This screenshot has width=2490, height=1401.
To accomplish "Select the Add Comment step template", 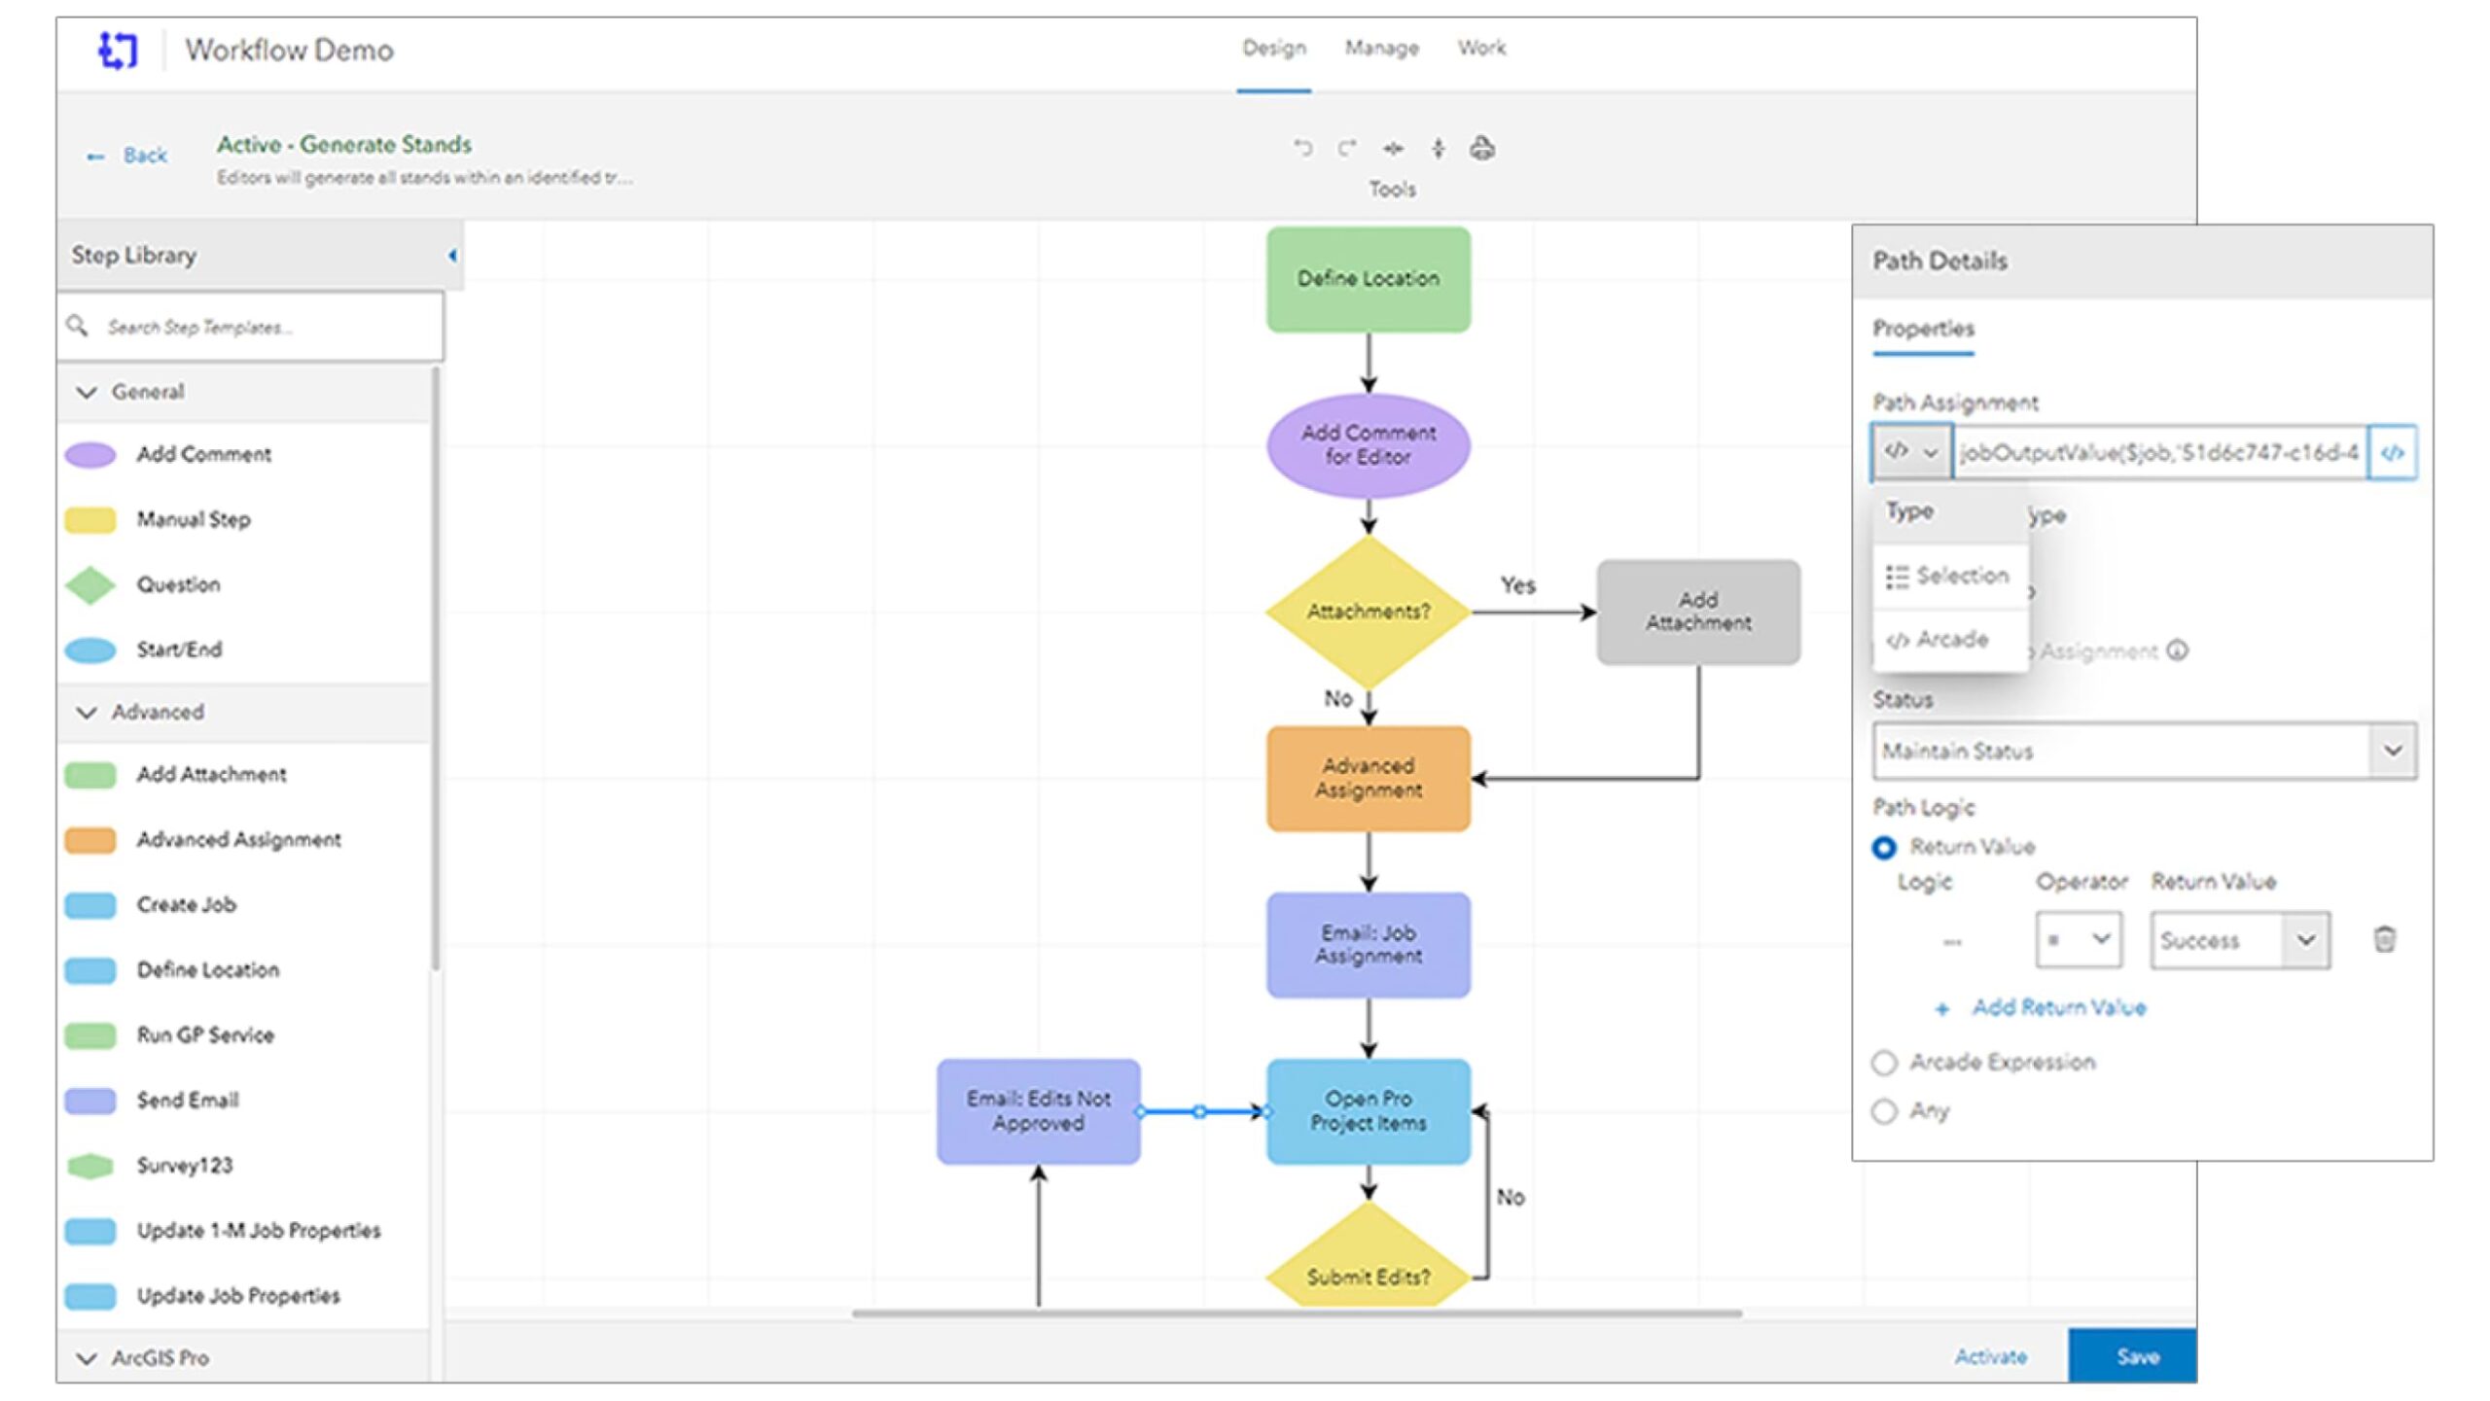I will click(x=204, y=453).
